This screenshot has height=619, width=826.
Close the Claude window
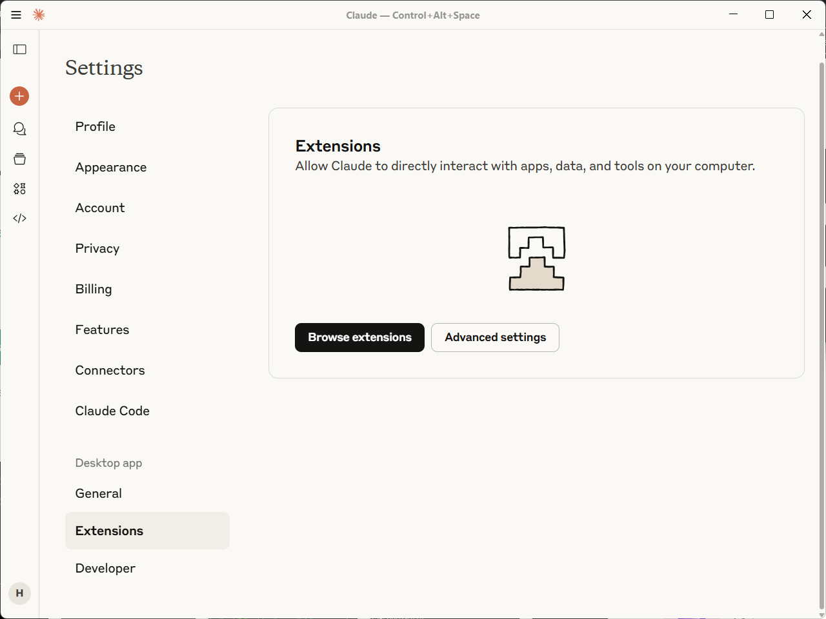click(807, 15)
